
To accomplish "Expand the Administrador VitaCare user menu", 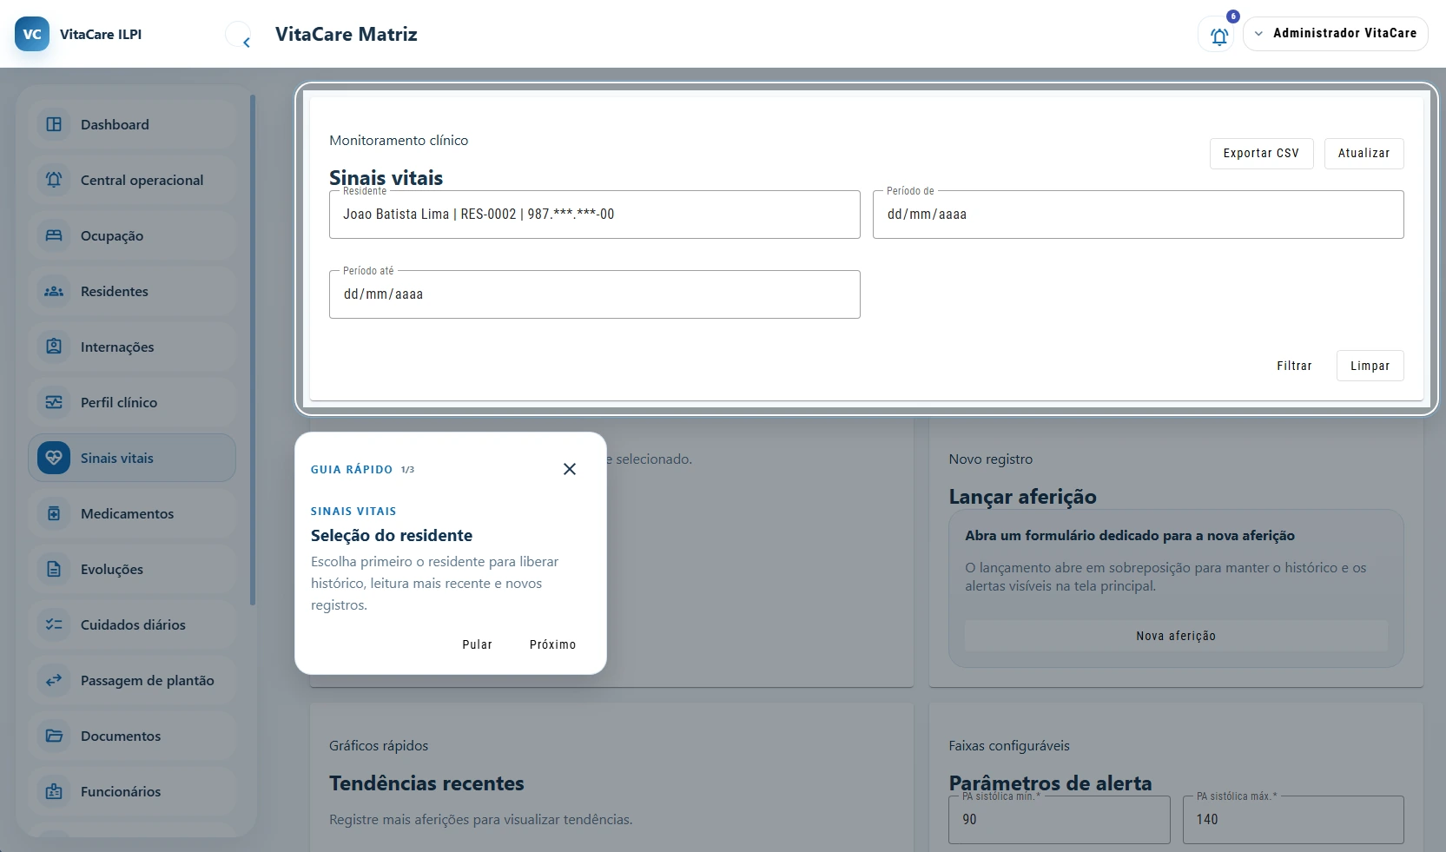I will (x=1336, y=34).
